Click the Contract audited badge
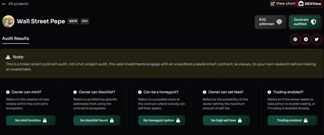This screenshot has height=135, width=324. coord(305,22)
